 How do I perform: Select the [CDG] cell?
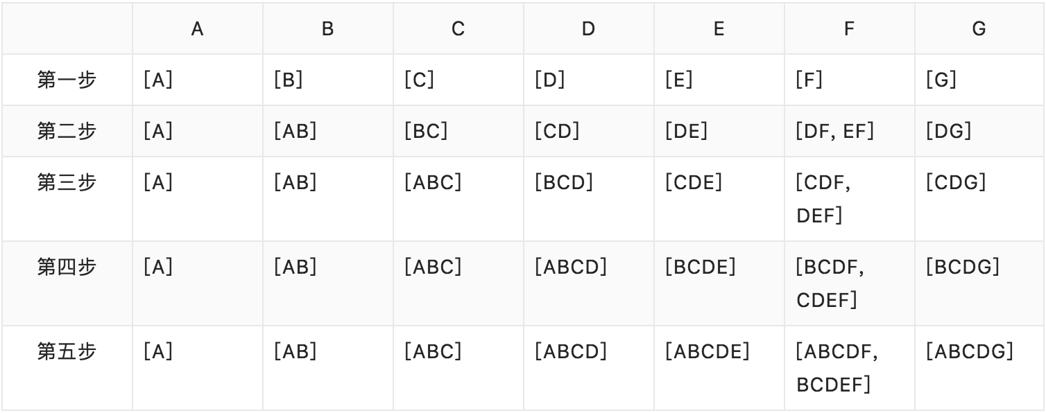(x=955, y=182)
